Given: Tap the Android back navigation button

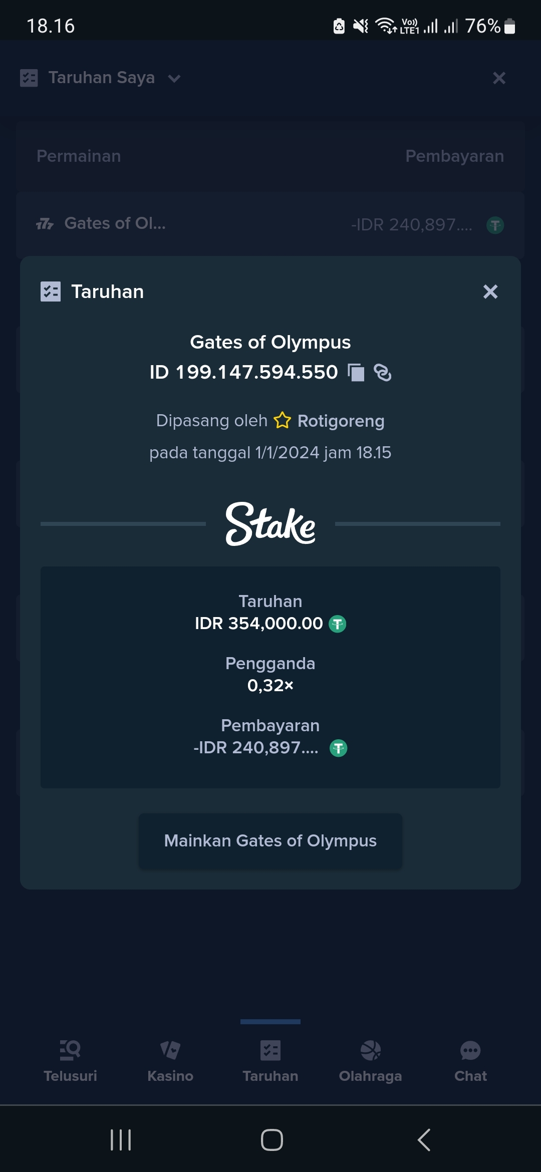Looking at the screenshot, I should [424, 1140].
